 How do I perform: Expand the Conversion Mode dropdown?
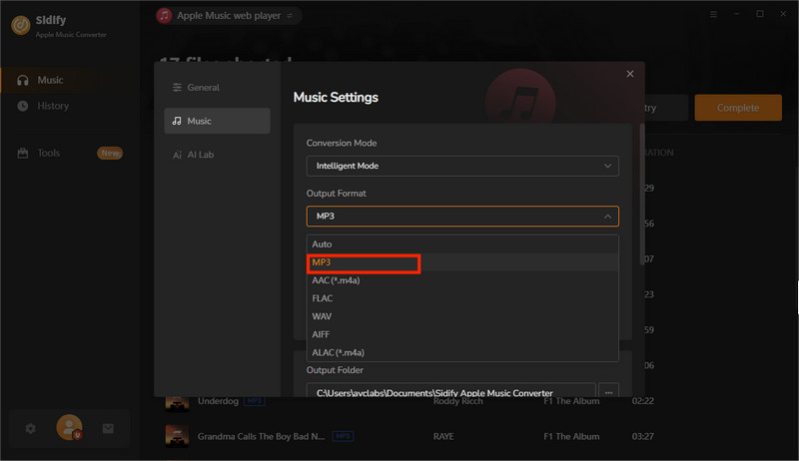462,166
